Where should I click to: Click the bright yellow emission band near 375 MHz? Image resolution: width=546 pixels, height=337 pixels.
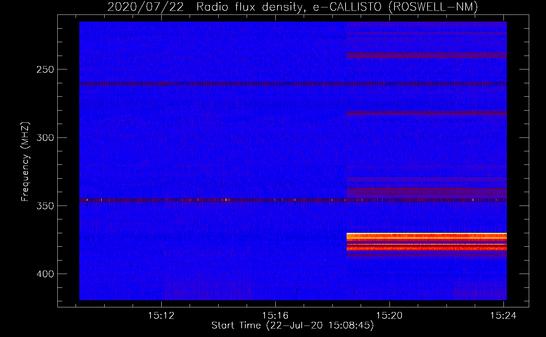[x=427, y=237]
